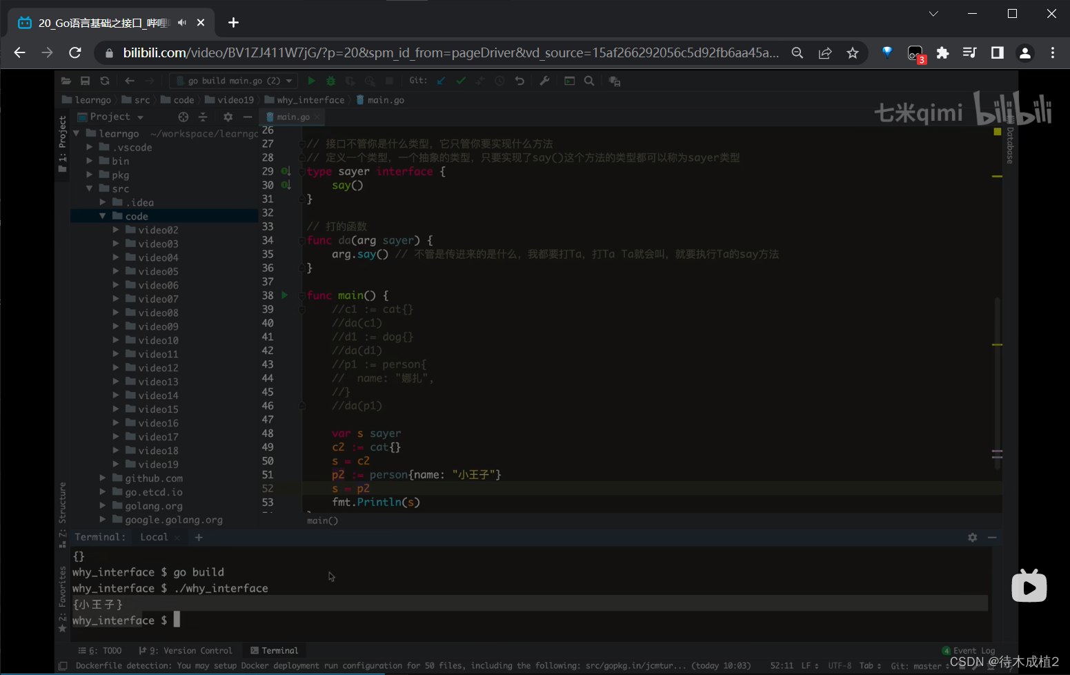Open the TODO tool window tab
This screenshot has height=675, width=1070.
pyautogui.click(x=100, y=650)
